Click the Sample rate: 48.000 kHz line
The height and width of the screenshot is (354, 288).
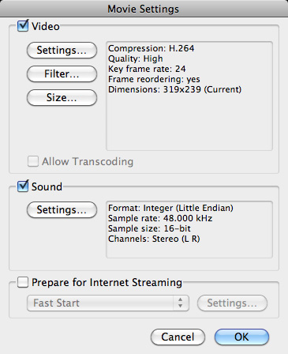tap(160, 218)
